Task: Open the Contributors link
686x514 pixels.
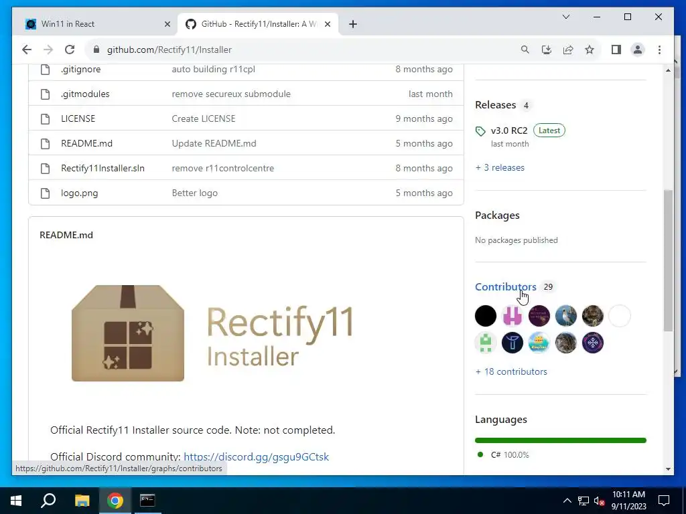Action: (506, 286)
